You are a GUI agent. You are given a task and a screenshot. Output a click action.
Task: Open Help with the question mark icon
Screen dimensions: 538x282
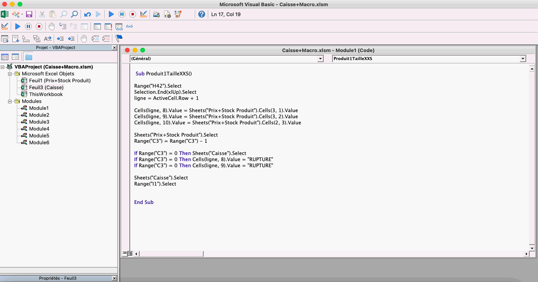click(202, 15)
